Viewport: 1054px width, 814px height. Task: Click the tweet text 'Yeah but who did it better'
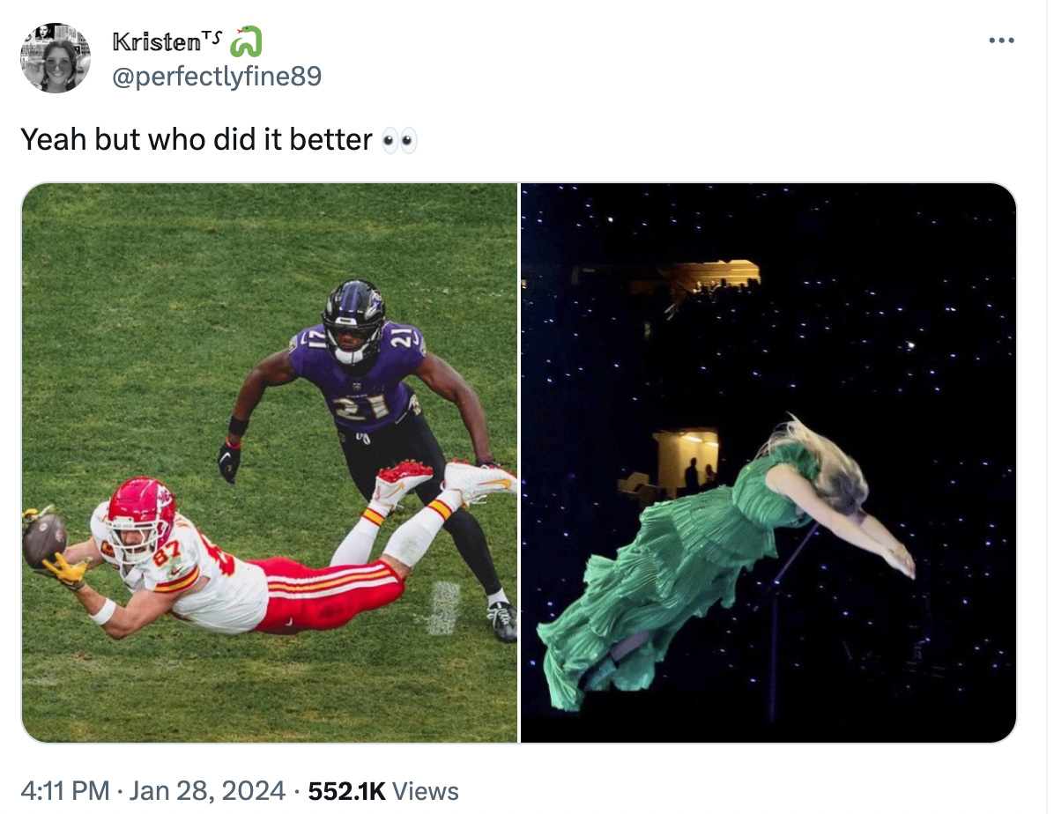(x=197, y=140)
